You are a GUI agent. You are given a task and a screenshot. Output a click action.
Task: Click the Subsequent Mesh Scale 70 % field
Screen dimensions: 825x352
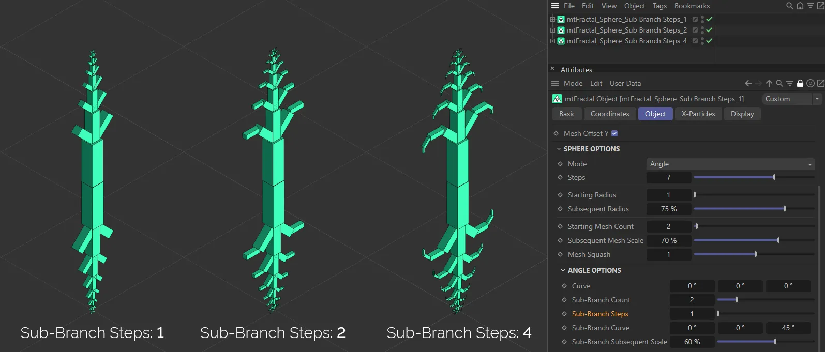click(669, 240)
